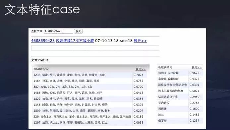Select entity 阿格涅什卡-拉德万斯卡

tap(172, 85)
